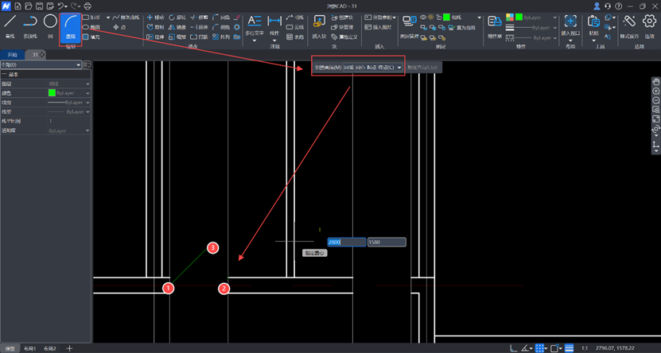The image size is (661, 353).
Task: Select the Point (点) tool
Action: point(119,27)
